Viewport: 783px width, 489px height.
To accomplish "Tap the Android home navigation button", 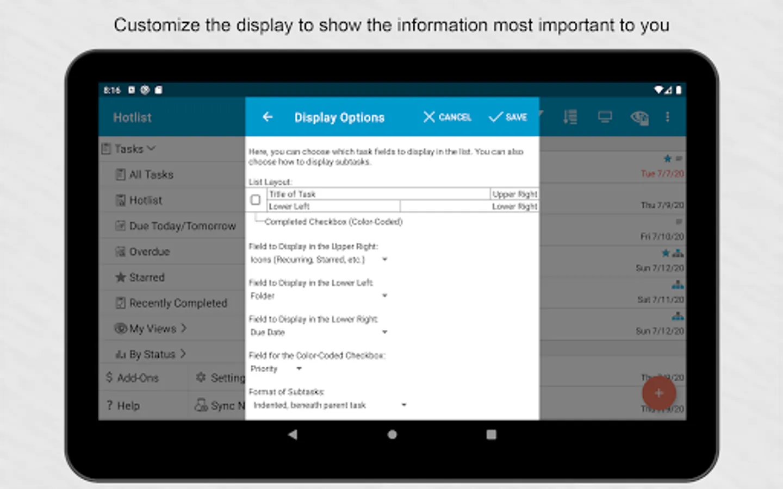I will point(392,434).
